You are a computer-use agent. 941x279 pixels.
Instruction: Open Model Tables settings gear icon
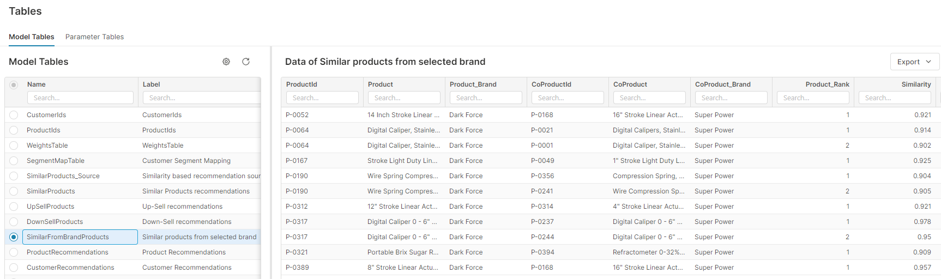click(226, 62)
